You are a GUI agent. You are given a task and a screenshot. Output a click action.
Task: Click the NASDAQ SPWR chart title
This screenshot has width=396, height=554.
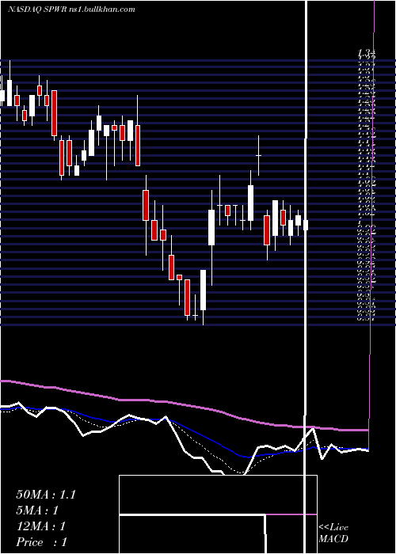pyautogui.click(x=71, y=9)
